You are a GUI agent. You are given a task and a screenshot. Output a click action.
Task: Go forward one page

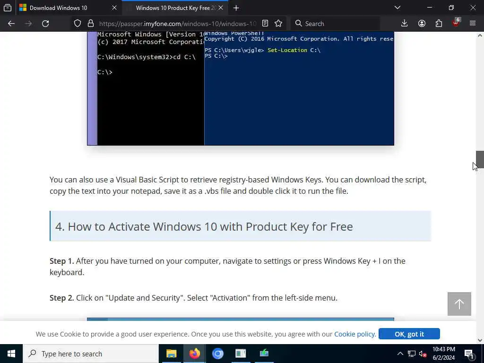click(28, 24)
